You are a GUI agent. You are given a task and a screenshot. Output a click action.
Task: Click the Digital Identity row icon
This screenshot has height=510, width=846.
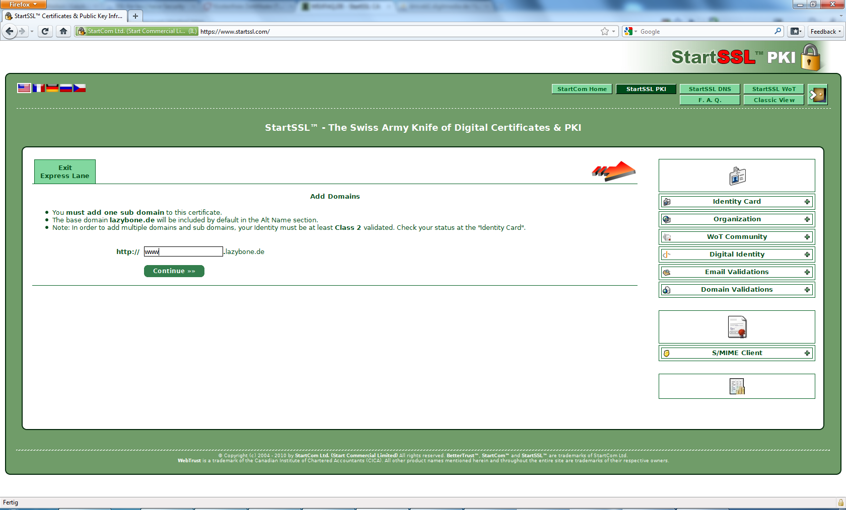(x=667, y=254)
